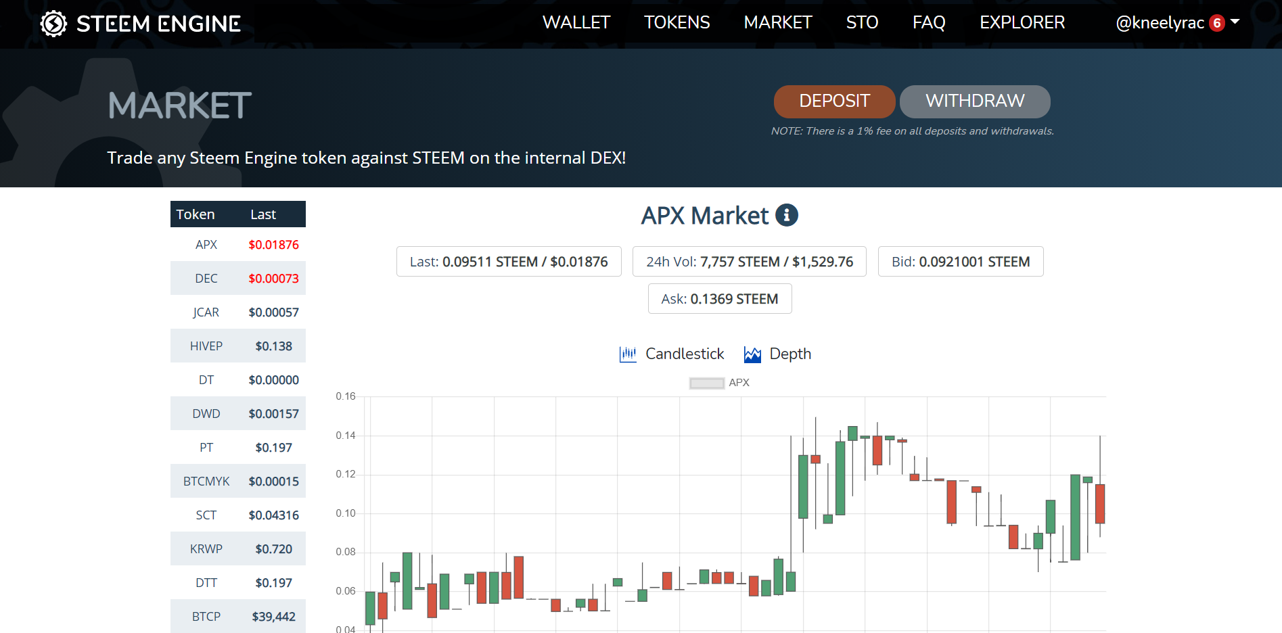Screen dimensions: 1282x633
Task: Open the FAQ page
Action: click(x=929, y=22)
